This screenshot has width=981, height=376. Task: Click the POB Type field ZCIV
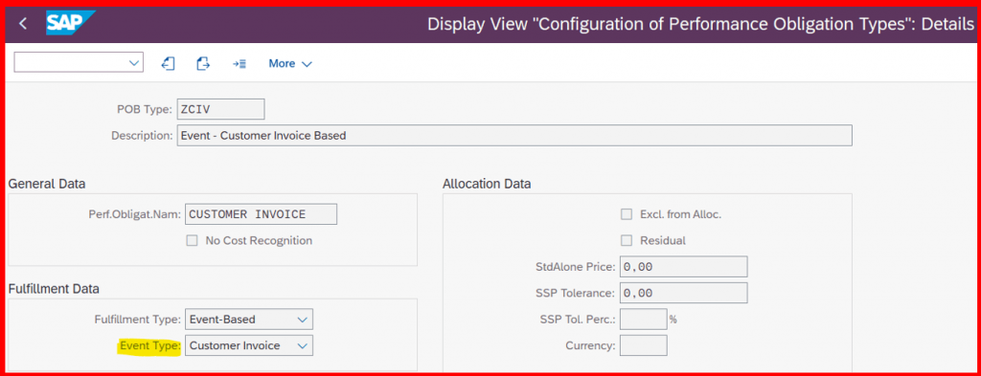(x=221, y=109)
